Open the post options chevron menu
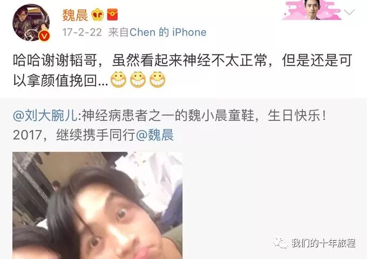Screen dimensions: 367x259 pyautogui.click(x=349, y=12)
